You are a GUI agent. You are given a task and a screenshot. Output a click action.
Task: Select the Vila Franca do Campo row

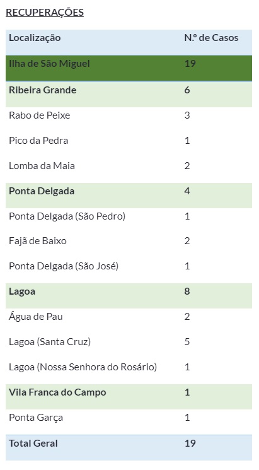(129, 397)
